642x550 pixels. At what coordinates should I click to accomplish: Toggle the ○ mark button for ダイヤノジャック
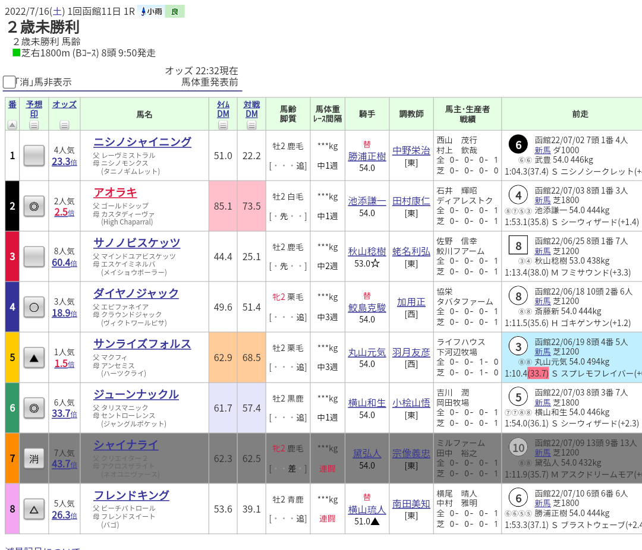[34, 307]
